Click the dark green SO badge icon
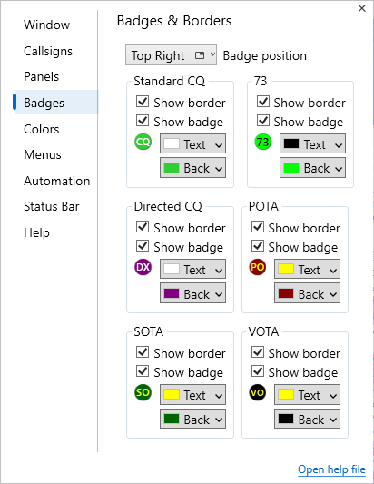 pos(143,392)
